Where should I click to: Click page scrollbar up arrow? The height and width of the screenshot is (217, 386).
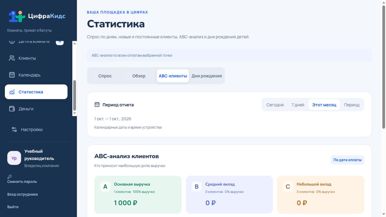tap(384, 2)
